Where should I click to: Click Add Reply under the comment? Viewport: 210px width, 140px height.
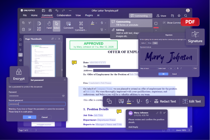pos(133,127)
